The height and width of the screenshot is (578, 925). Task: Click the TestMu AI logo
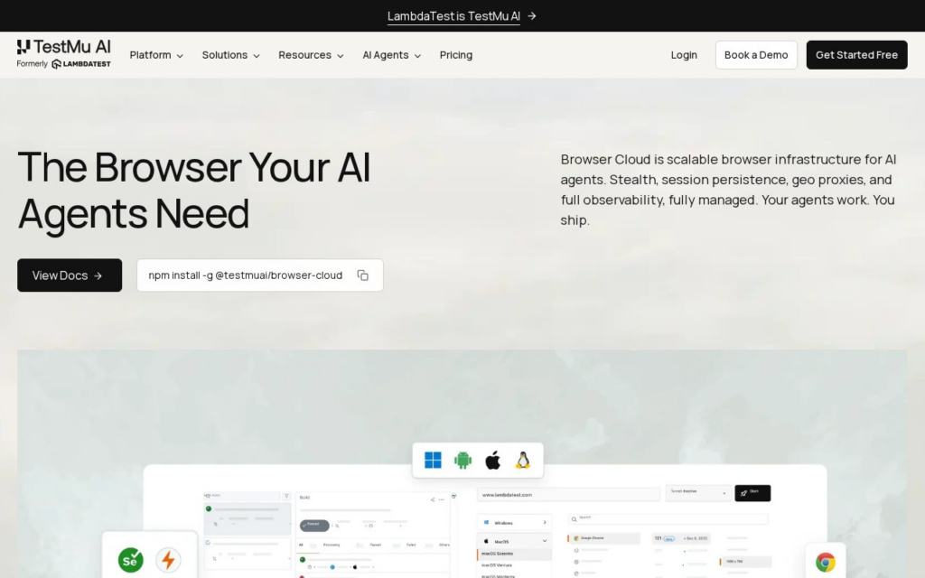(x=64, y=47)
